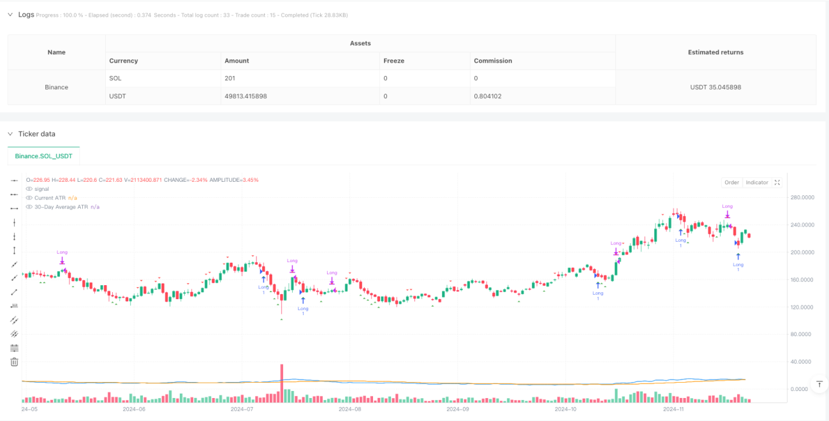829x421 pixels.
Task: Open the fullscreen chart view icon
Action: pos(777,182)
